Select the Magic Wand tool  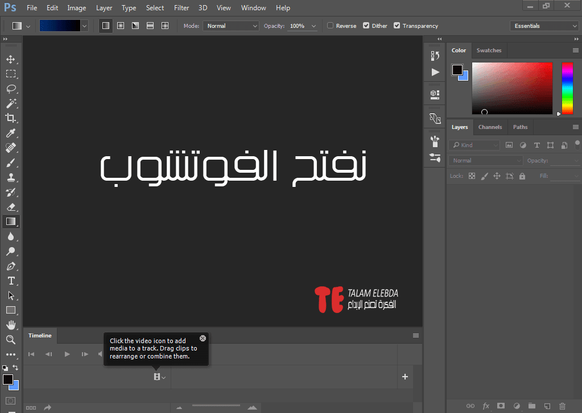click(x=11, y=103)
